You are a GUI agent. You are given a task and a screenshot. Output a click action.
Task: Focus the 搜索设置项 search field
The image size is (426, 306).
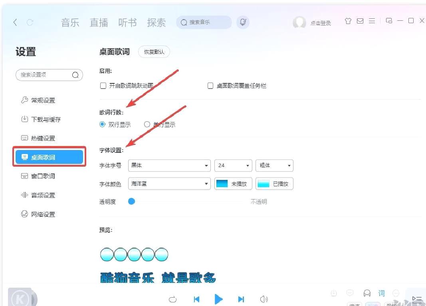49,75
